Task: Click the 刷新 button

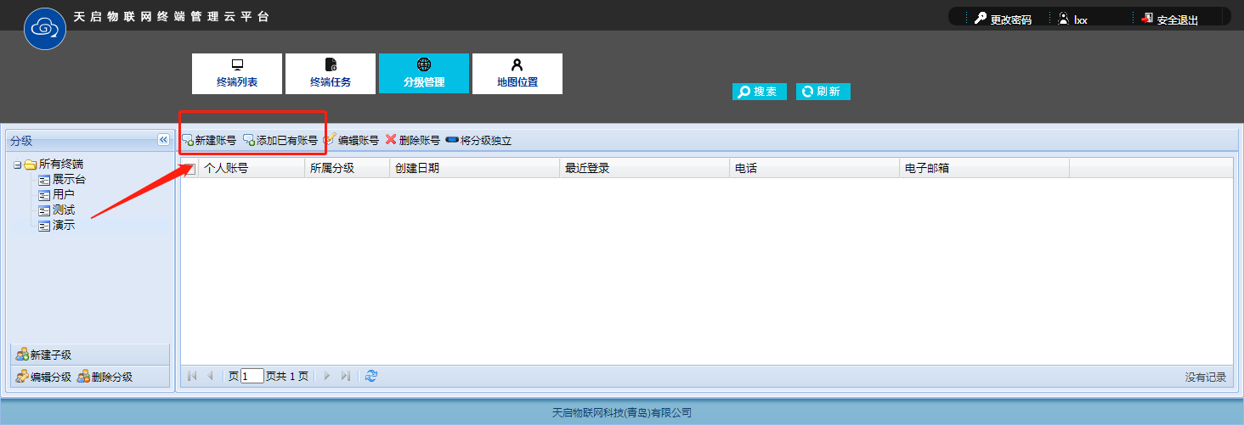Action: pos(823,92)
